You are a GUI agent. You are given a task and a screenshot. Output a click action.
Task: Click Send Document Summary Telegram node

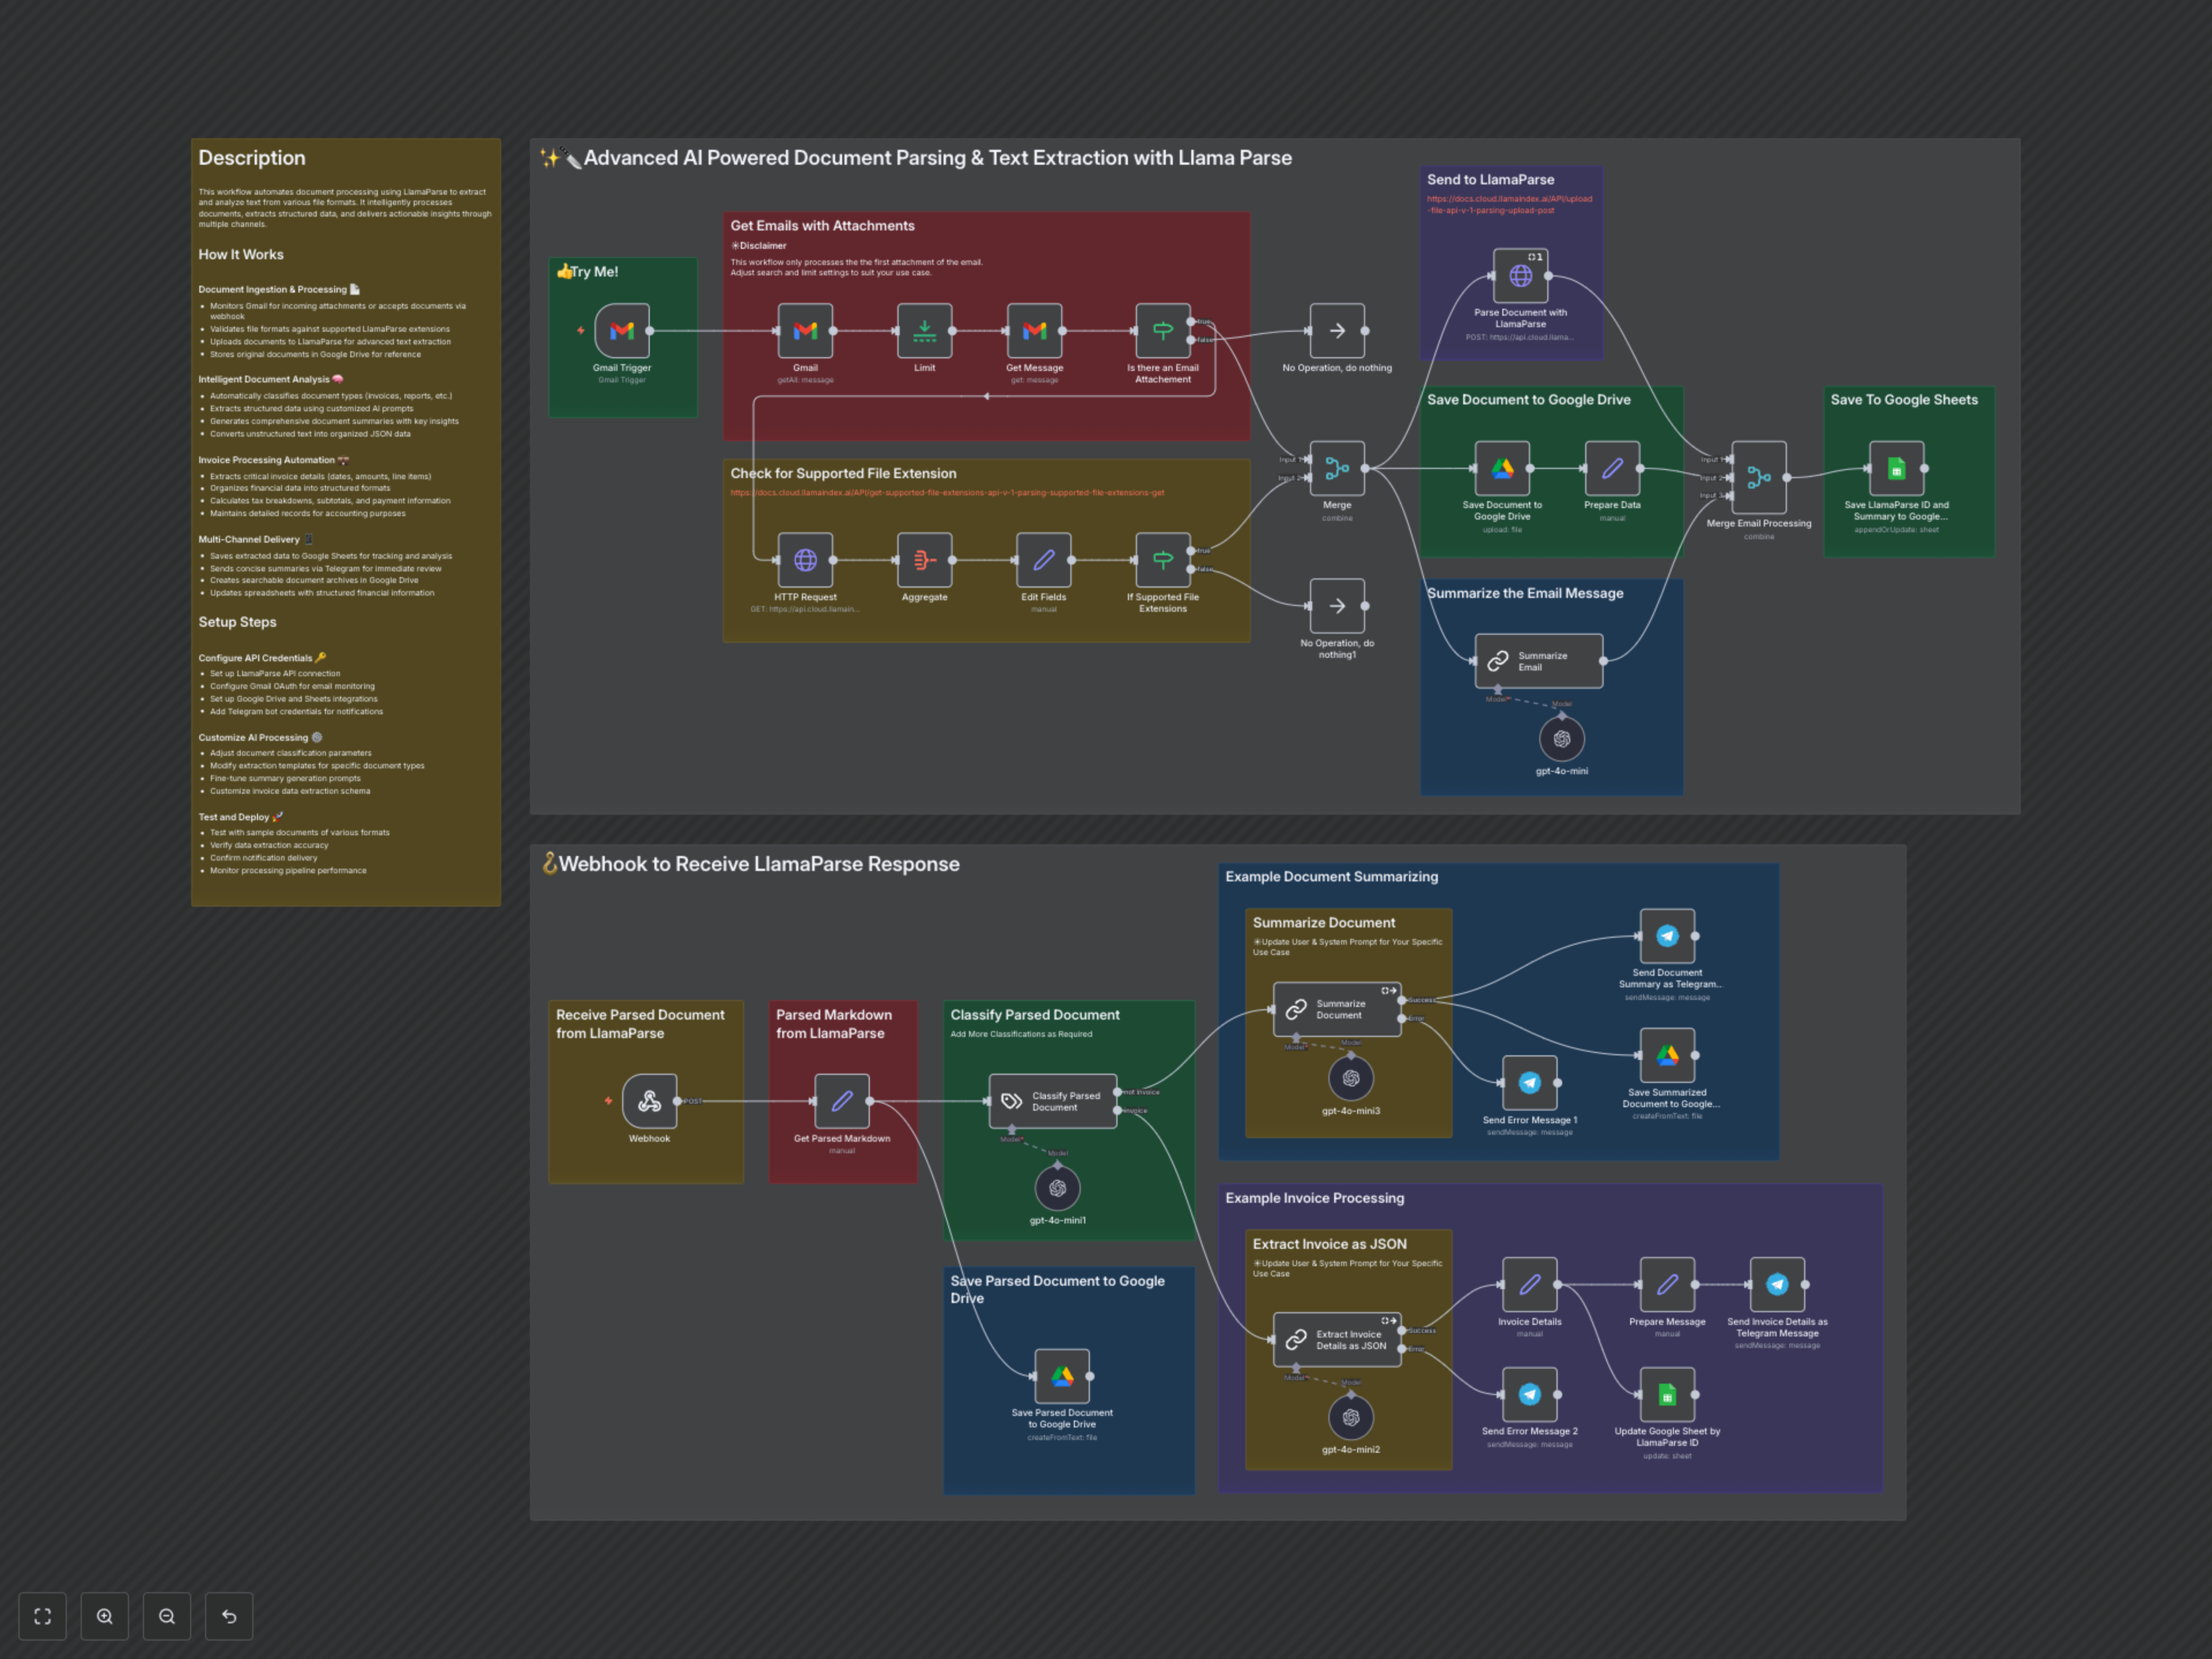click(1667, 936)
